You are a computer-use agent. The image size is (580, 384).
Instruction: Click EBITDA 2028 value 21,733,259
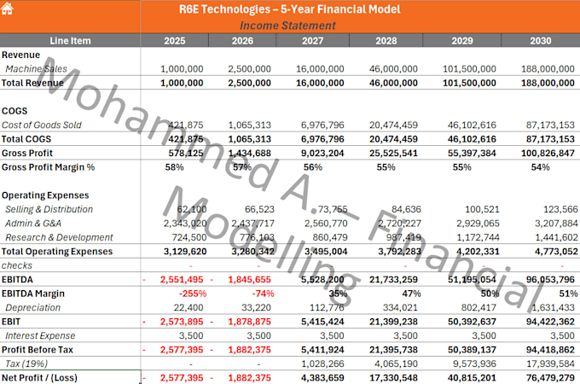pyautogui.click(x=393, y=280)
